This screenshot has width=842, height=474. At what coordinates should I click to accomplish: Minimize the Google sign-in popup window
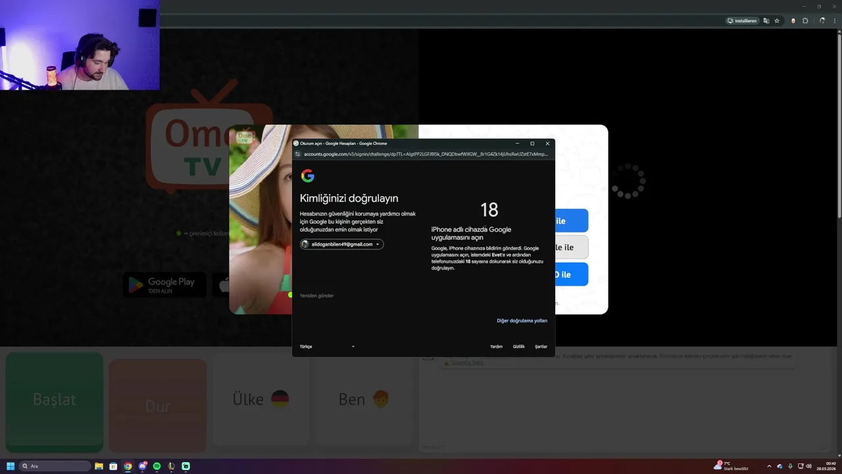(x=517, y=144)
